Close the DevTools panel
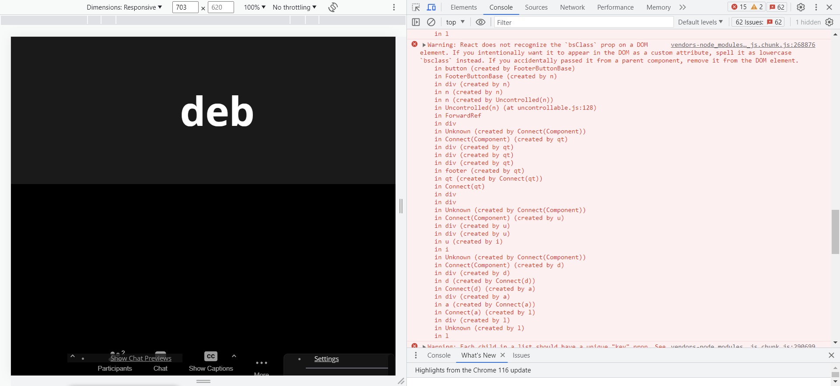 pos(829,7)
